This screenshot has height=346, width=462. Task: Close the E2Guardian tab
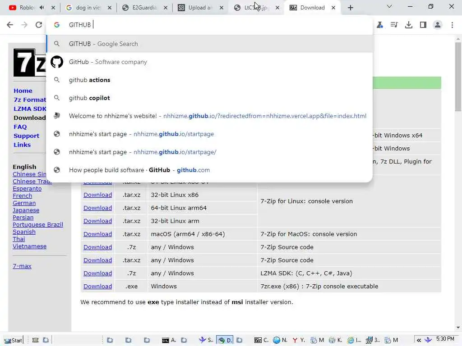tap(166, 8)
